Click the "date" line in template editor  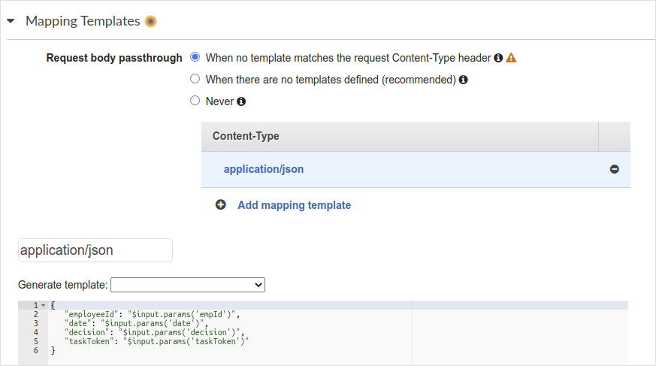click(x=136, y=323)
